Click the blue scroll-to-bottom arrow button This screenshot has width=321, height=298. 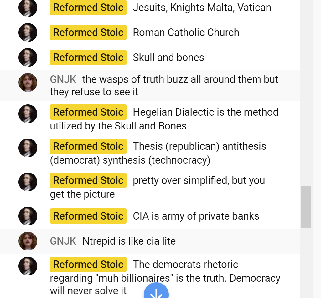[x=156, y=291]
